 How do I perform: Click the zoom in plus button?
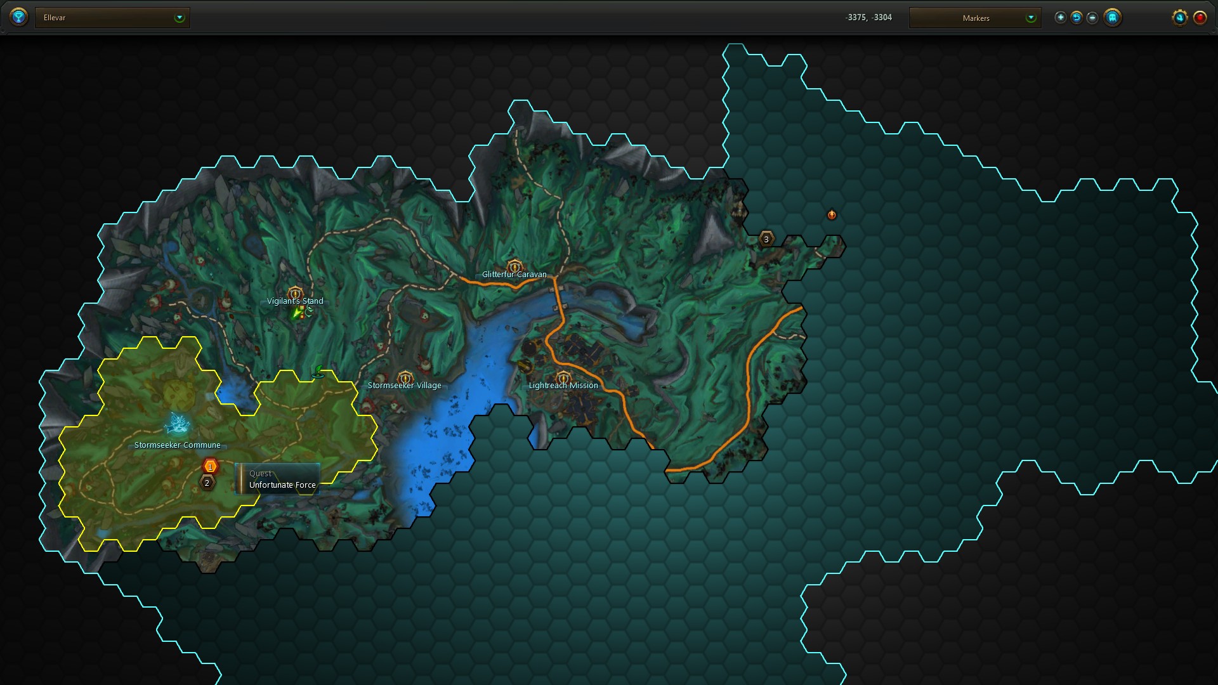tap(1060, 18)
